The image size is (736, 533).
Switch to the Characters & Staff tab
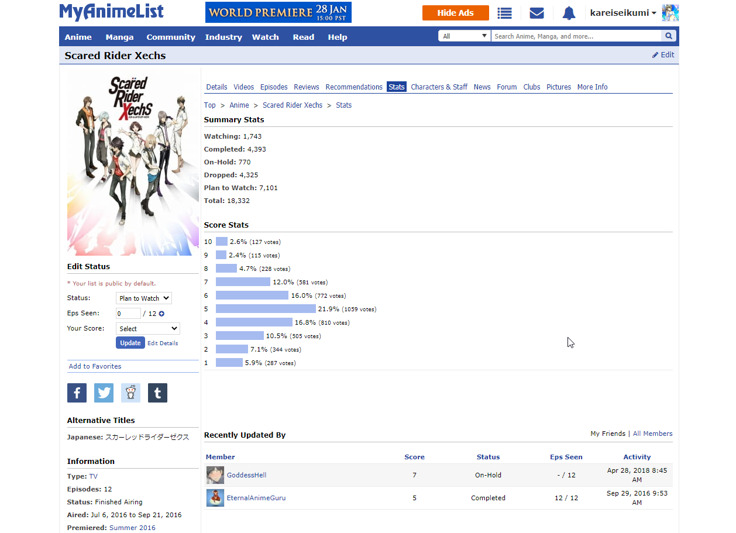(x=439, y=87)
